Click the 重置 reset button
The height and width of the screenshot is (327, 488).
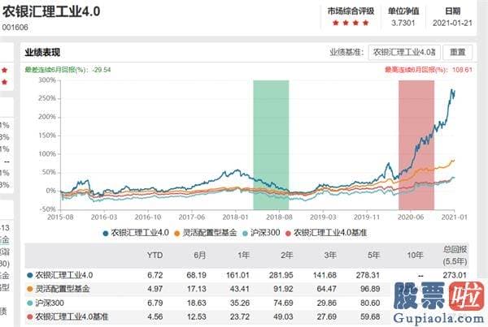click(457, 52)
